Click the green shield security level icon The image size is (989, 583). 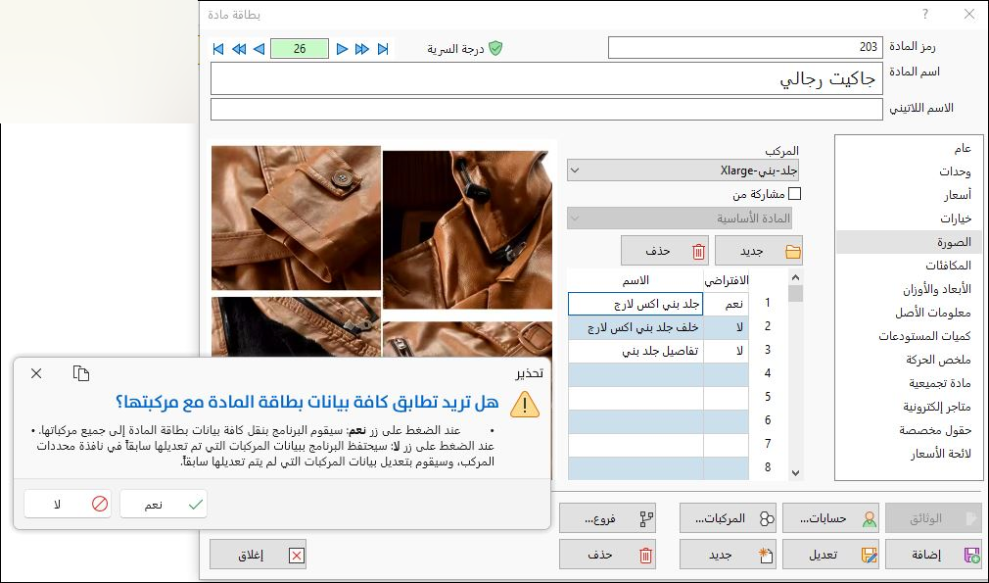(495, 49)
